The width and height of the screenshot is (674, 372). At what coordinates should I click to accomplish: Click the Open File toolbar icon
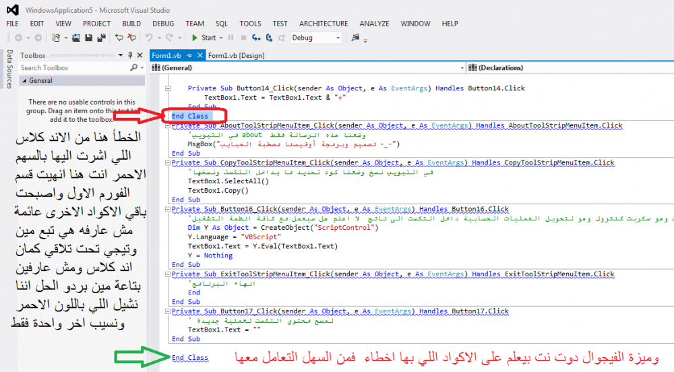(76, 38)
